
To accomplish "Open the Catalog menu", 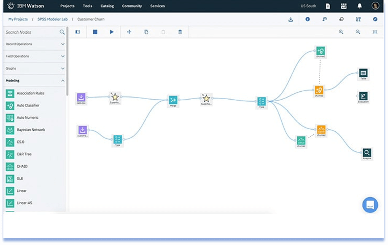I will point(107,6).
